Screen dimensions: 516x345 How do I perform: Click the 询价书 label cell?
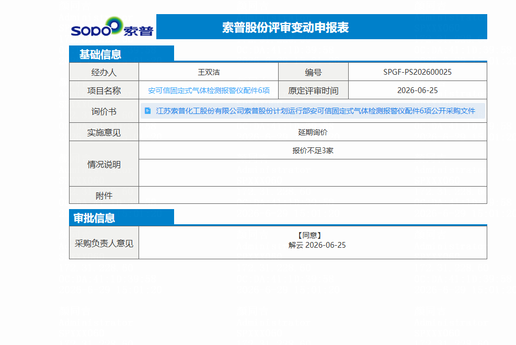[x=104, y=111]
